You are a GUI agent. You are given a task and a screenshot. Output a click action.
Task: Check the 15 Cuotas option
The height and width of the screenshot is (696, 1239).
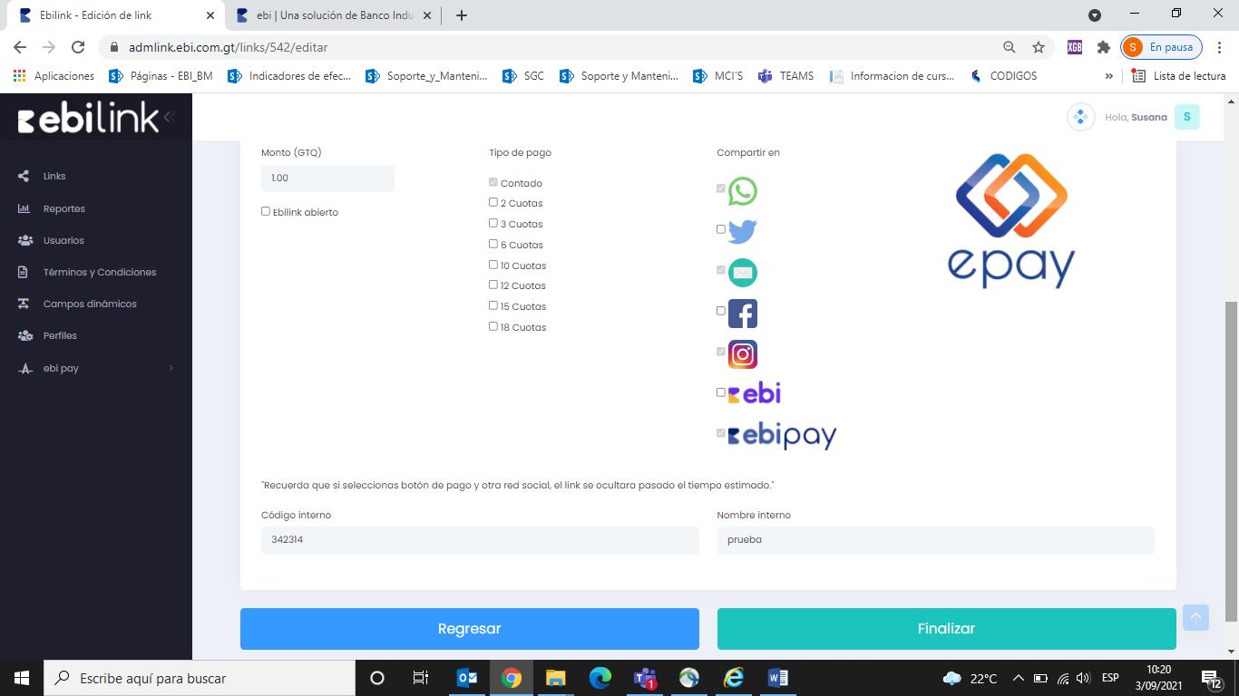[493, 305]
